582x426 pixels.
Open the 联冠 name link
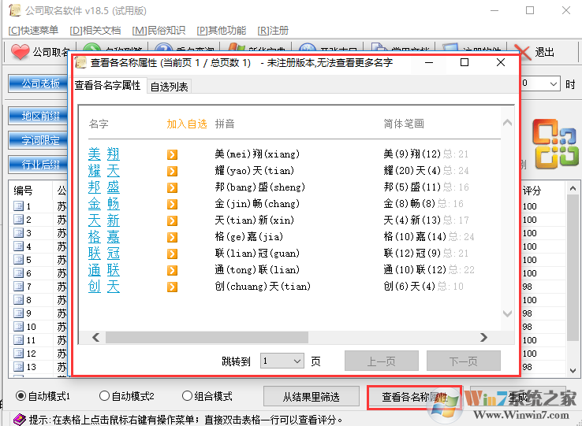104,254
